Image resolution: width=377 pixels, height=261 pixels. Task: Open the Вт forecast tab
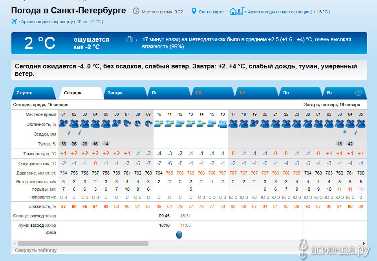click(344, 93)
